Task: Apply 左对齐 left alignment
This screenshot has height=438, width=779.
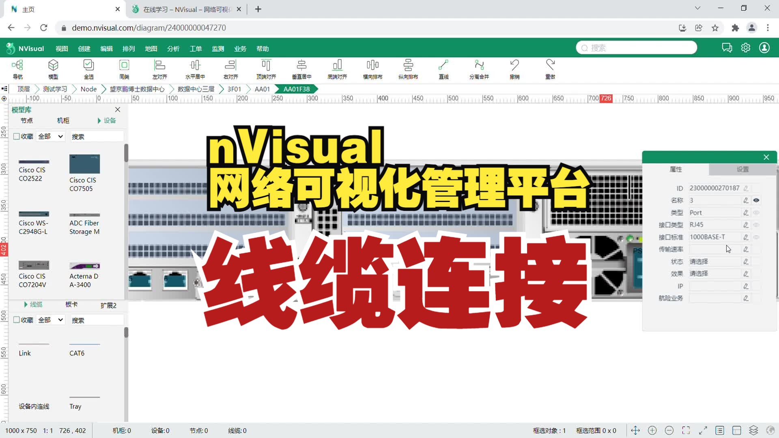Action: coord(159,69)
